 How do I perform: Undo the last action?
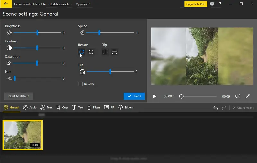tap(216, 108)
